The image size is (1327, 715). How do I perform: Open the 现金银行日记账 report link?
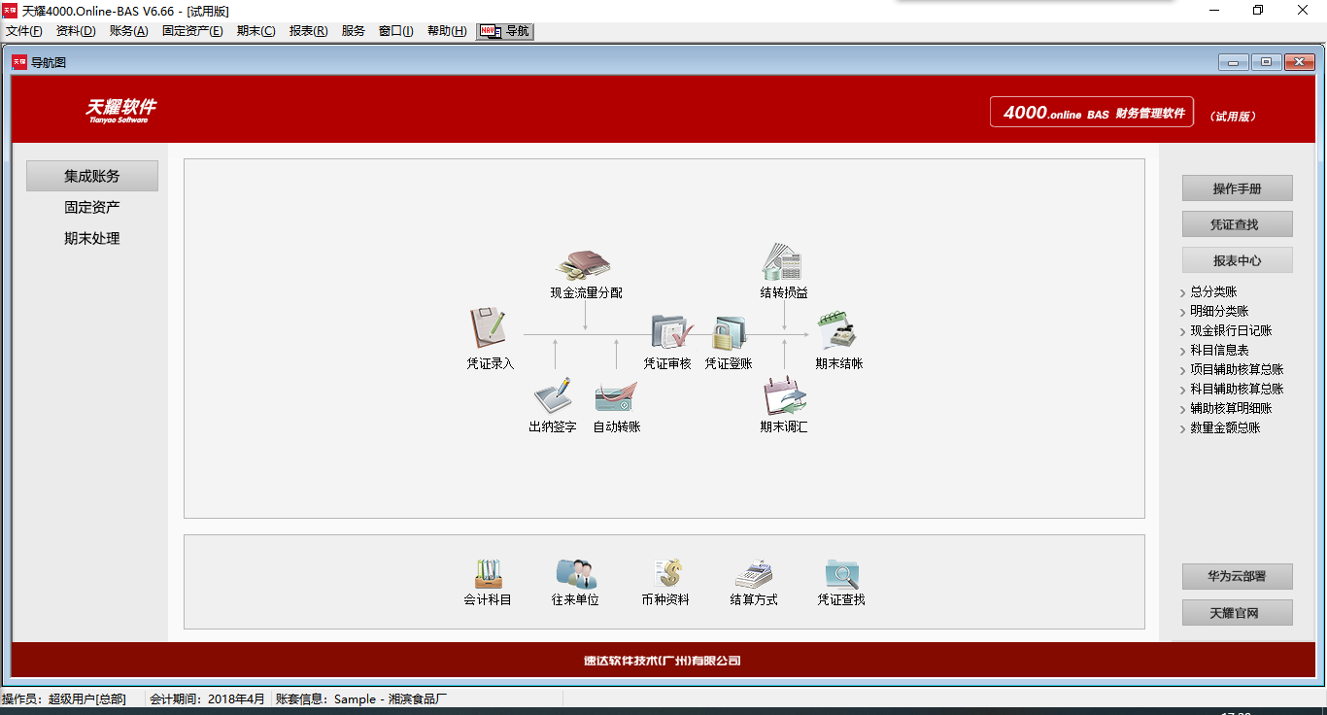pyautogui.click(x=1231, y=330)
